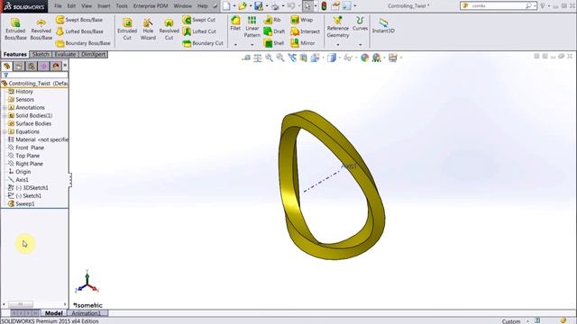Click the Rib tool
The height and width of the screenshot is (324, 577).
tap(272, 20)
